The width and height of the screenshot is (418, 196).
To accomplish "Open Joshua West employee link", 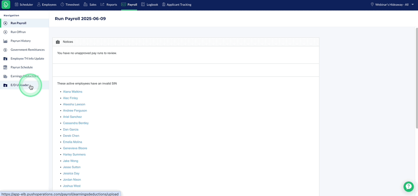I will click(x=72, y=186).
